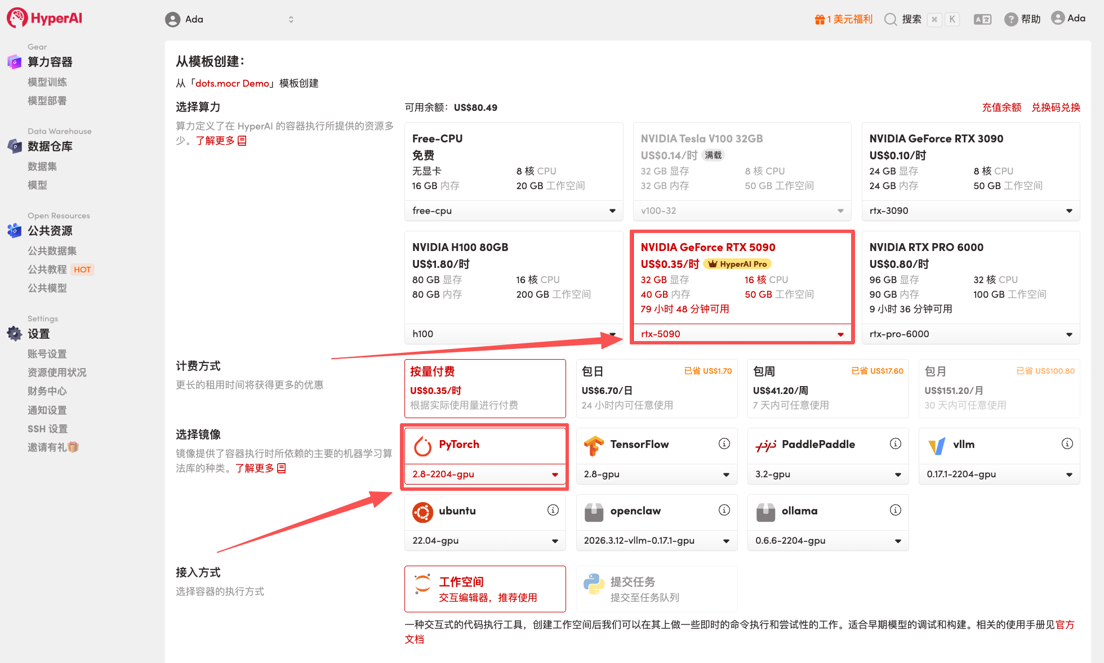
Task: Click the 1美元福利 gift icon
Action: click(x=820, y=20)
